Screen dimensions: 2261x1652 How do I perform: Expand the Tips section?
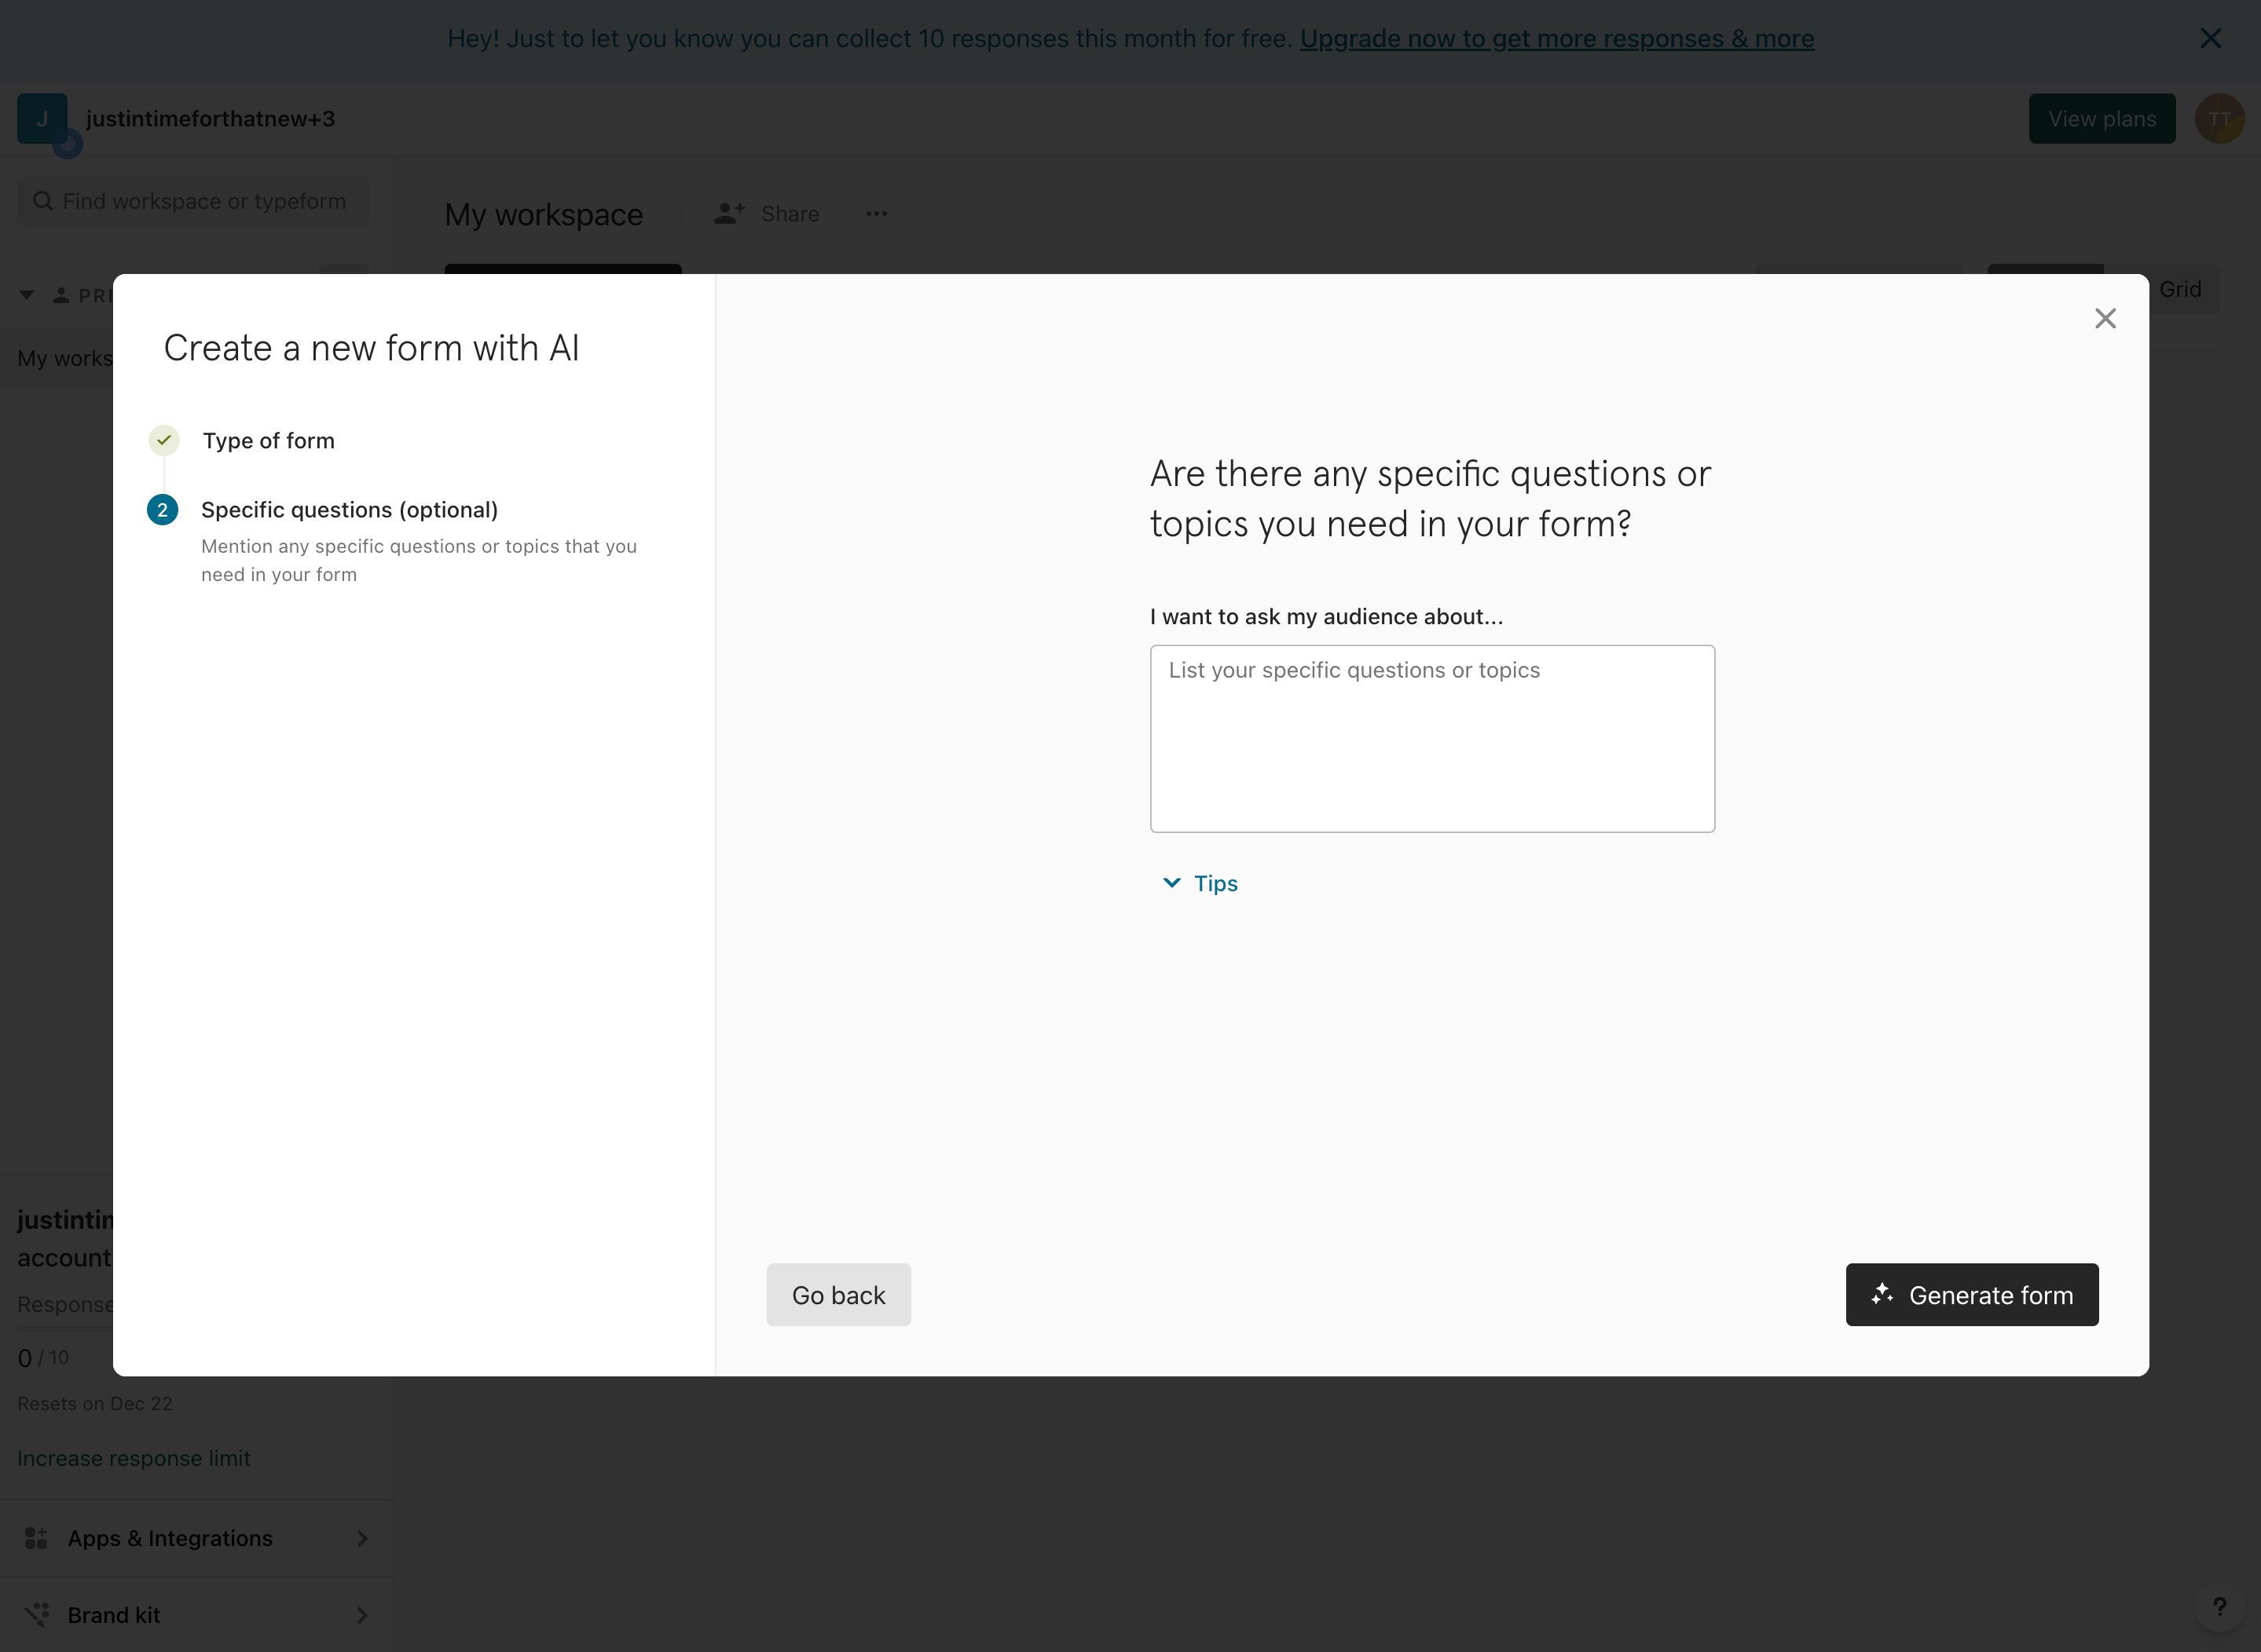point(1200,883)
